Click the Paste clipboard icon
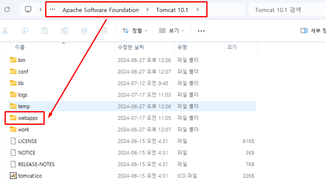 point(45,31)
